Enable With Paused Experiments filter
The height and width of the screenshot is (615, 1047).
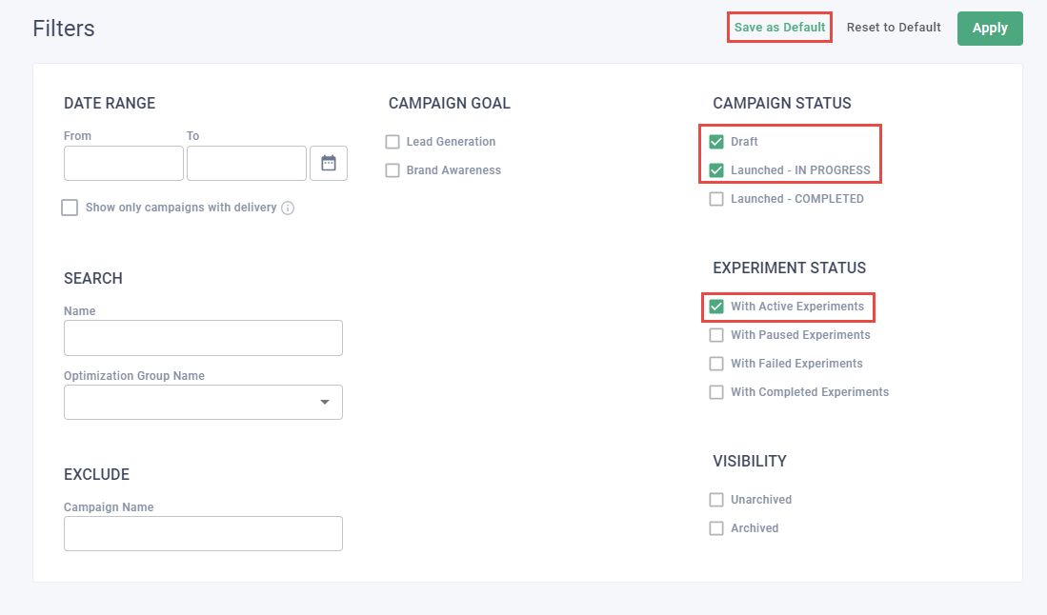click(716, 335)
